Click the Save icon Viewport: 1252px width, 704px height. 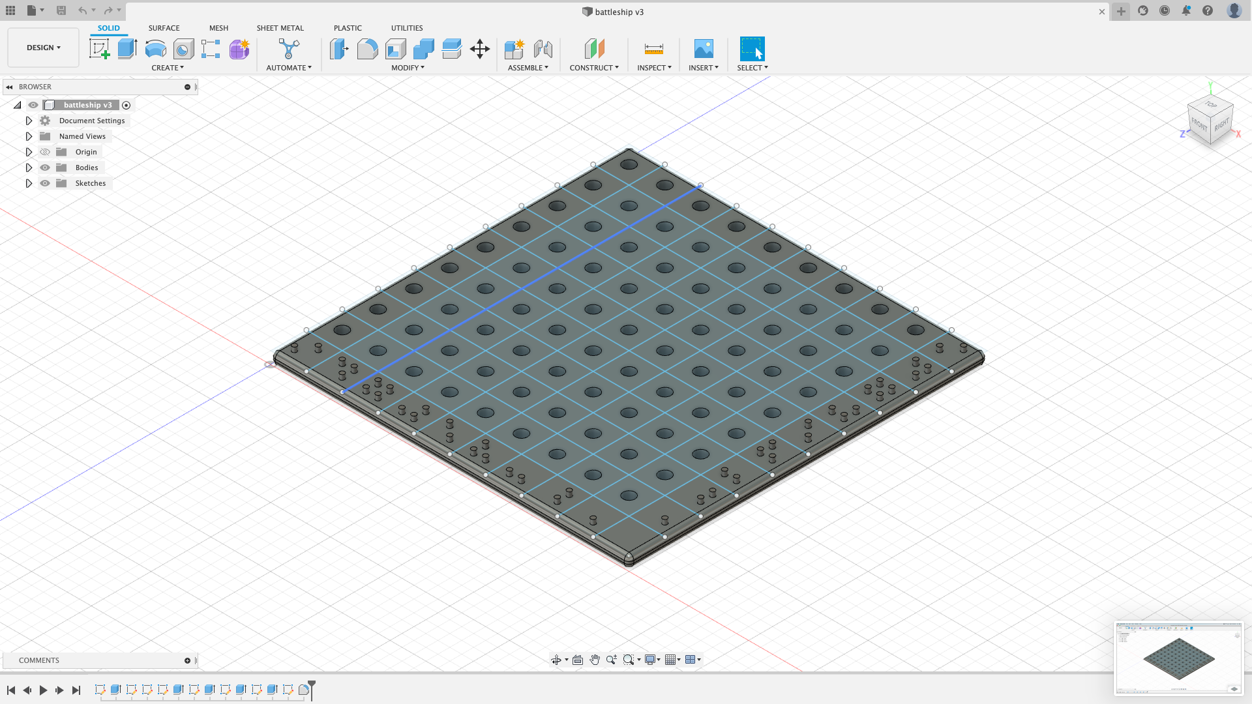[61, 10]
